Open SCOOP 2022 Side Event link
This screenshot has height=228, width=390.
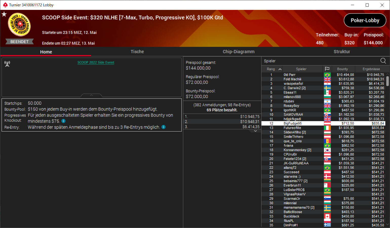[96, 62]
